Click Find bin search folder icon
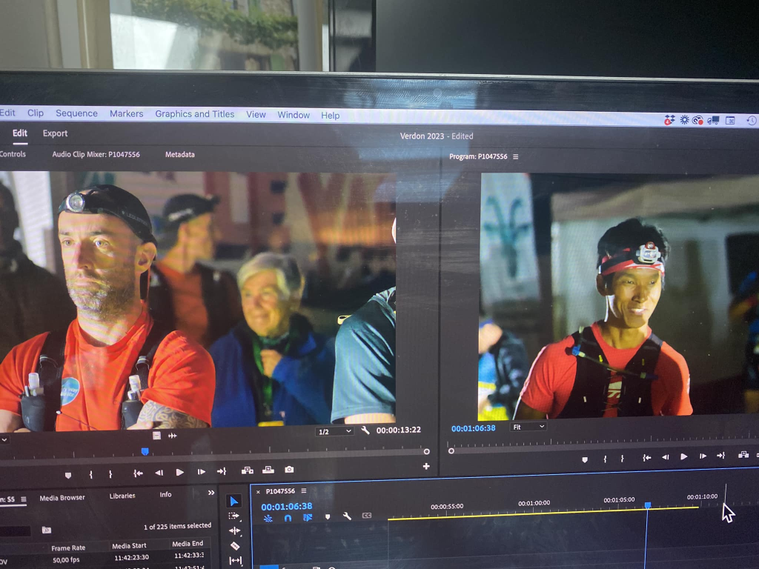759x569 pixels. [47, 530]
